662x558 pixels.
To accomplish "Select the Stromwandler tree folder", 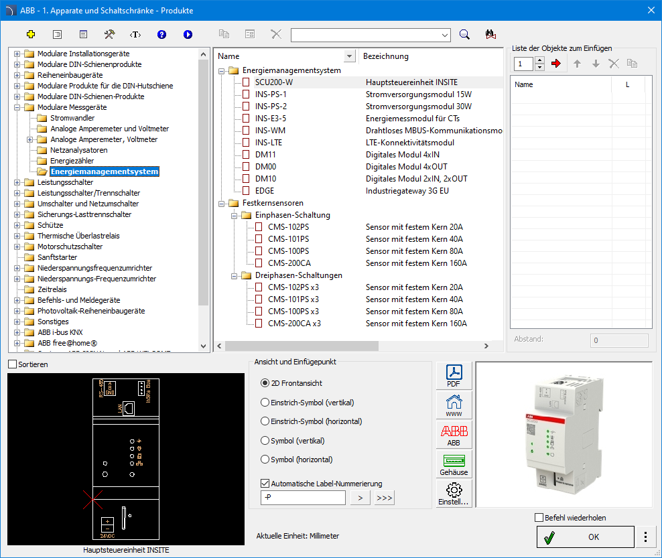I will tap(72, 118).
